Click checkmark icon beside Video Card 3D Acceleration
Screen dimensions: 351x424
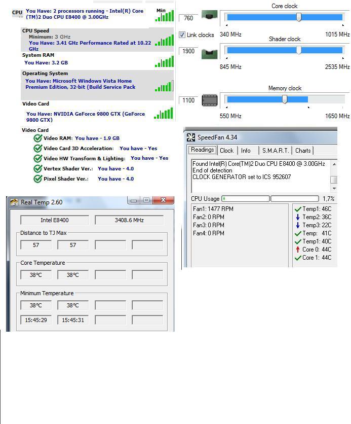[37, 148]
